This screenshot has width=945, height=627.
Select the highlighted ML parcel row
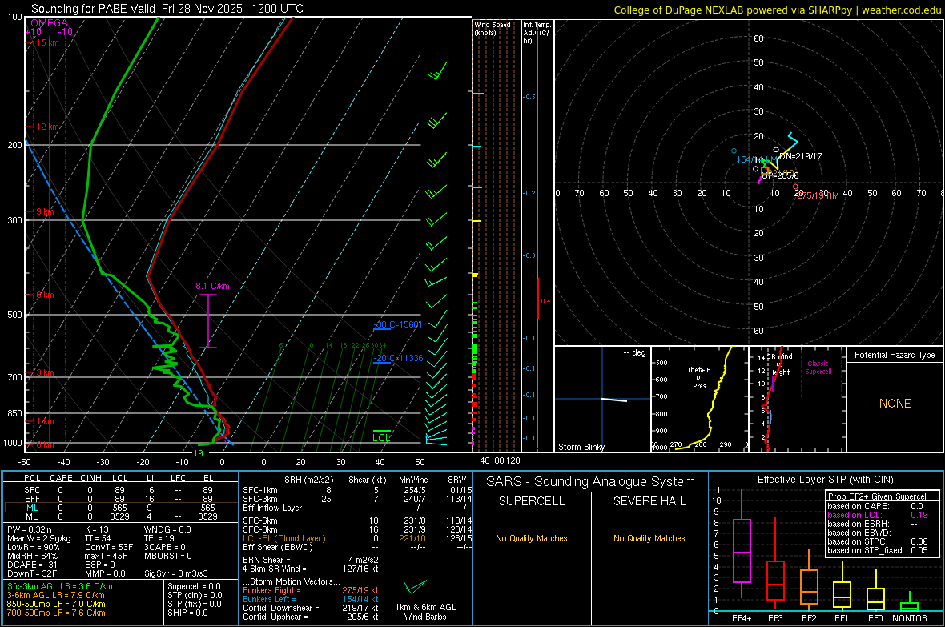120,508
